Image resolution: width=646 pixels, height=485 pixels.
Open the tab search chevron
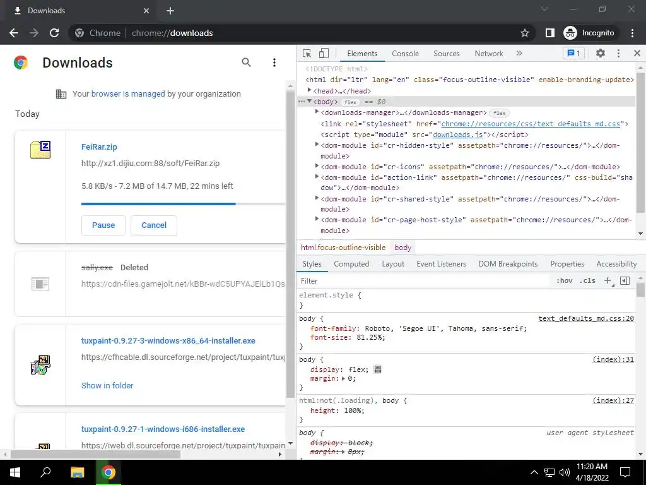[544, 9]
